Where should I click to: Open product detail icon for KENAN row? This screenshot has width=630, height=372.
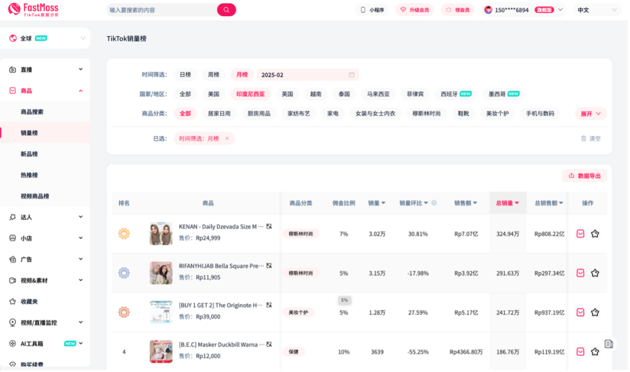click(580, 233)
